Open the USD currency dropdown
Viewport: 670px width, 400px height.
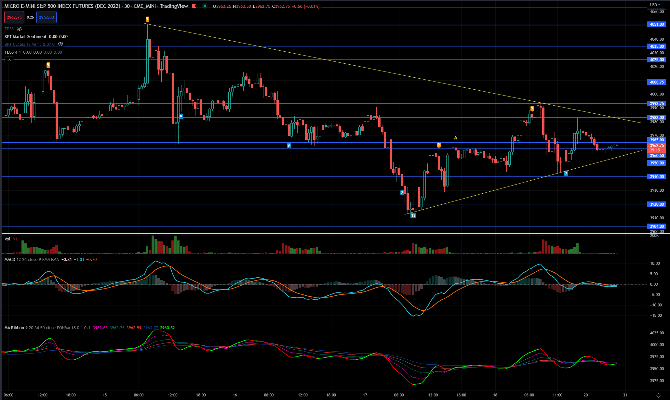coord(655,5)
